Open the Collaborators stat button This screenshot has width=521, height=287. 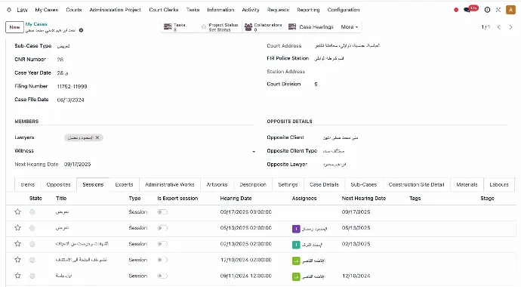point(264,27)
